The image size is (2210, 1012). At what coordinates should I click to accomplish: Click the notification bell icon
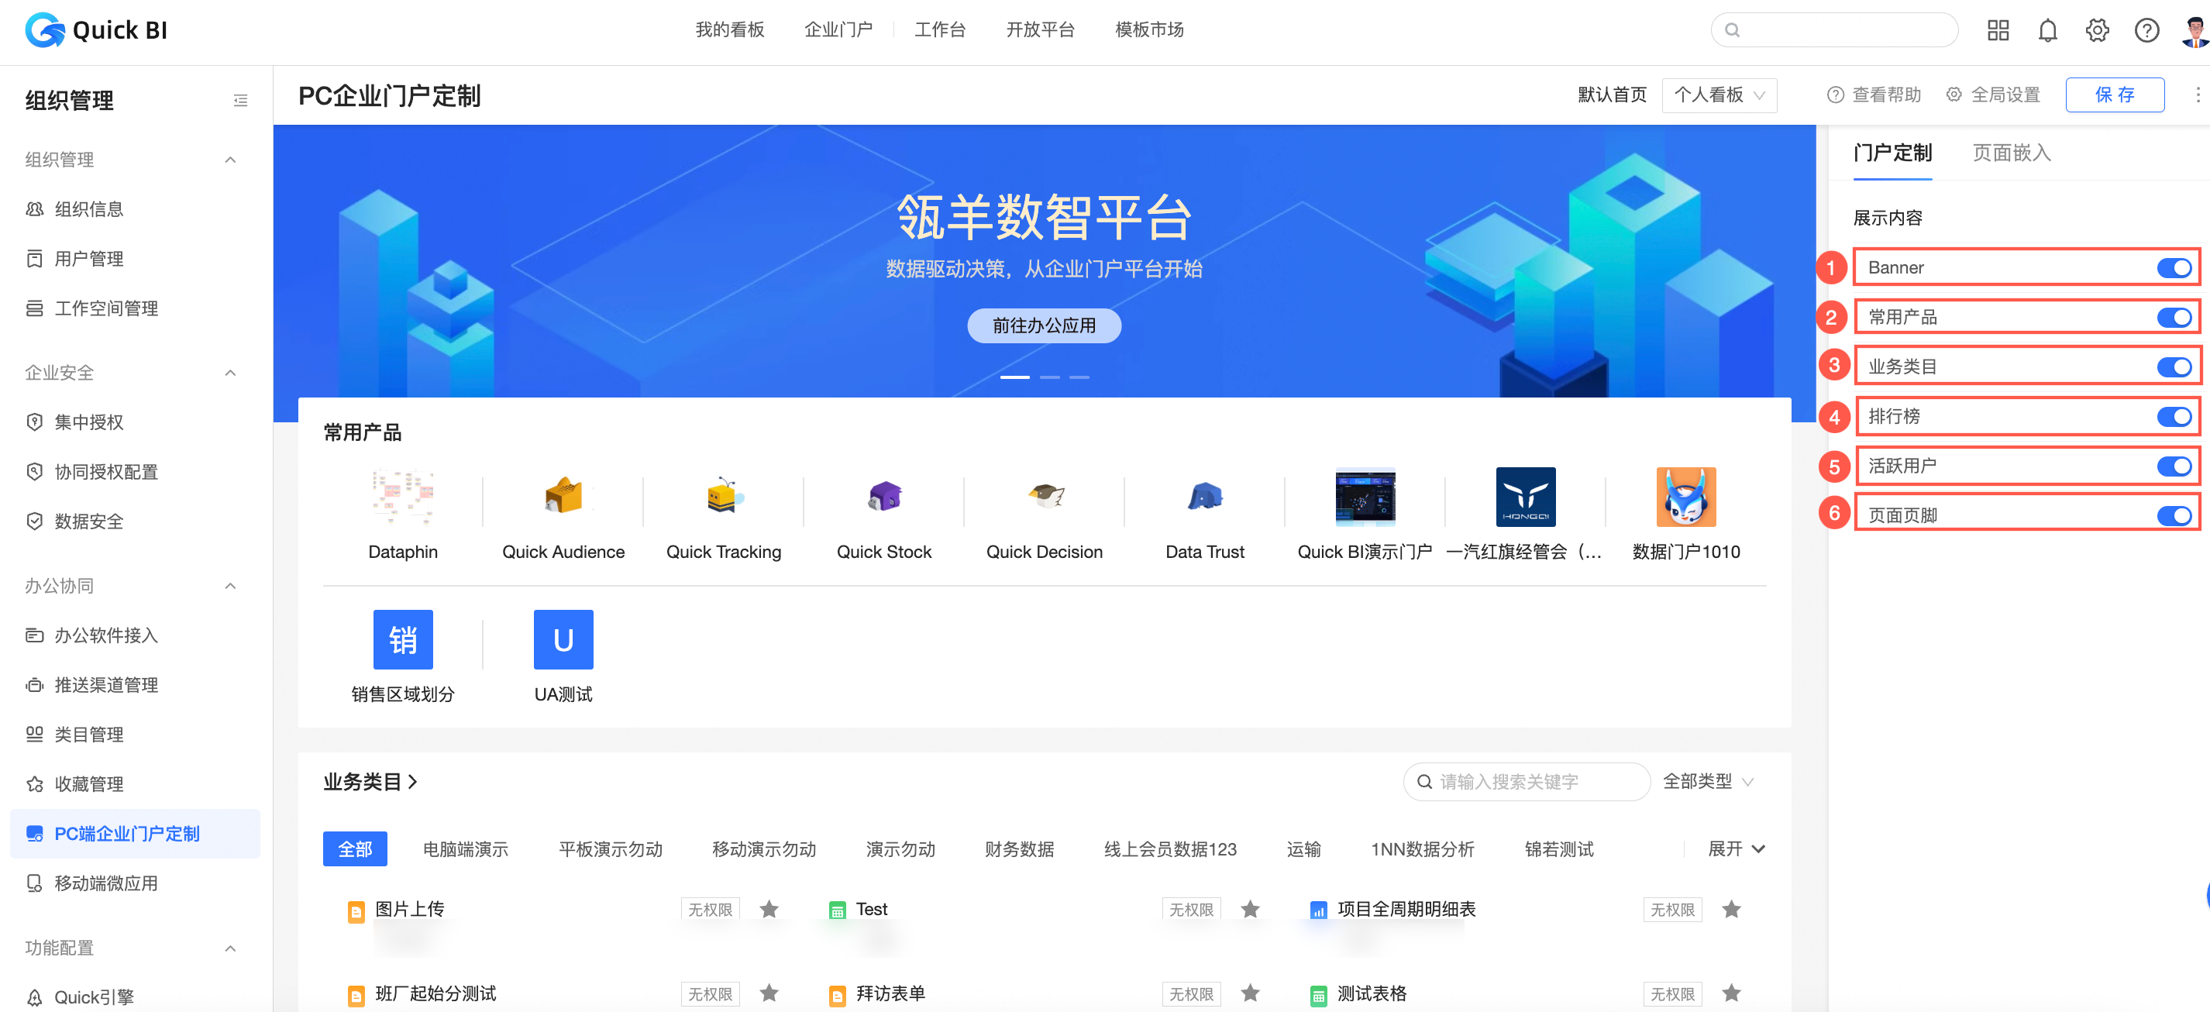2047,31
